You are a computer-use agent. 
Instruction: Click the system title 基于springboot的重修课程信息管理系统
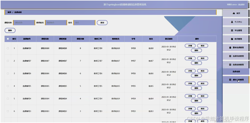pyautogui.click(x=125, y=5)
